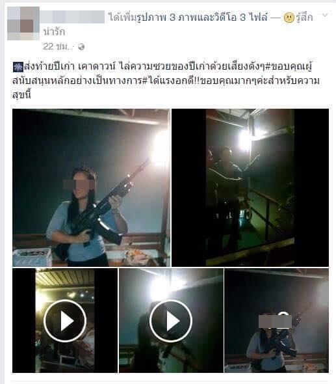Open the poster's blurred profile name
336x384 pixels.
pos(72,17)
